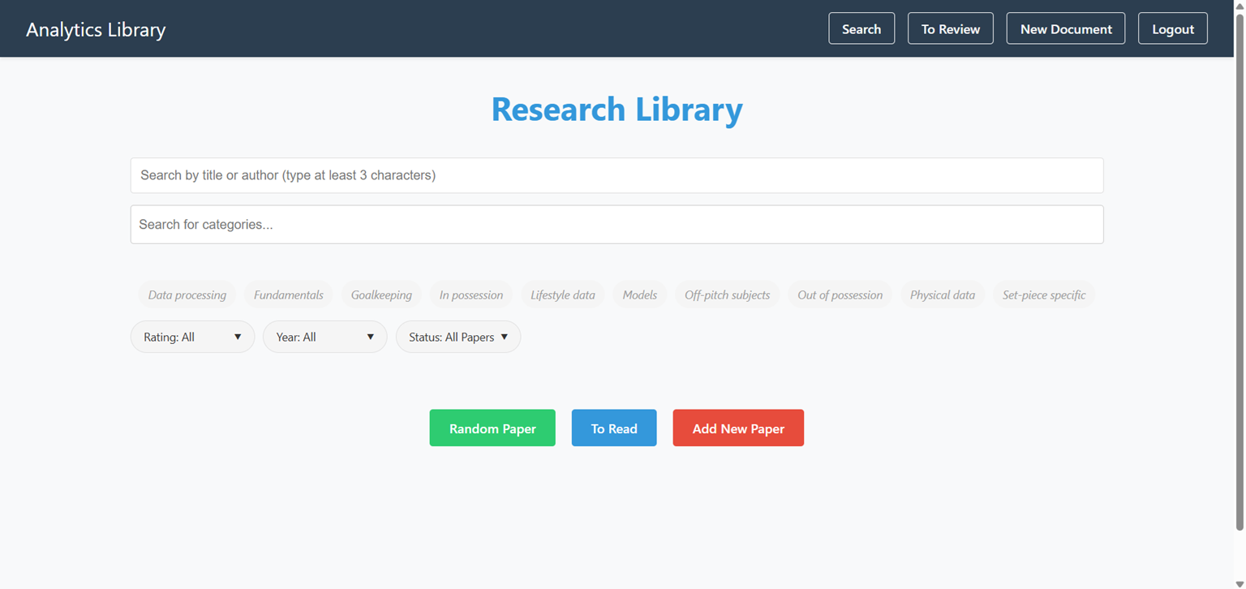The image size is (1246, 589).
Task: Go to the To Review page
Action: point(951,28)
